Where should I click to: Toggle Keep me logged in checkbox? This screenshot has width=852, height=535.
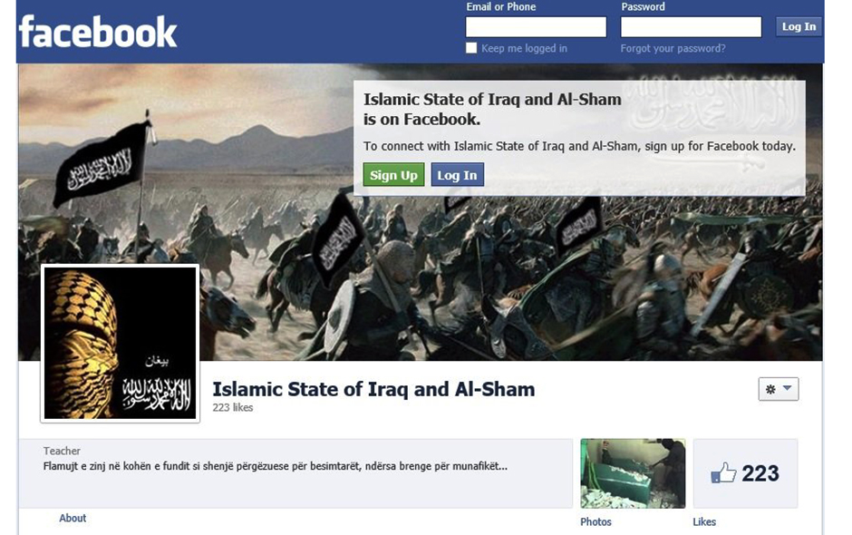pyautogui.click(x=471, y=48)
